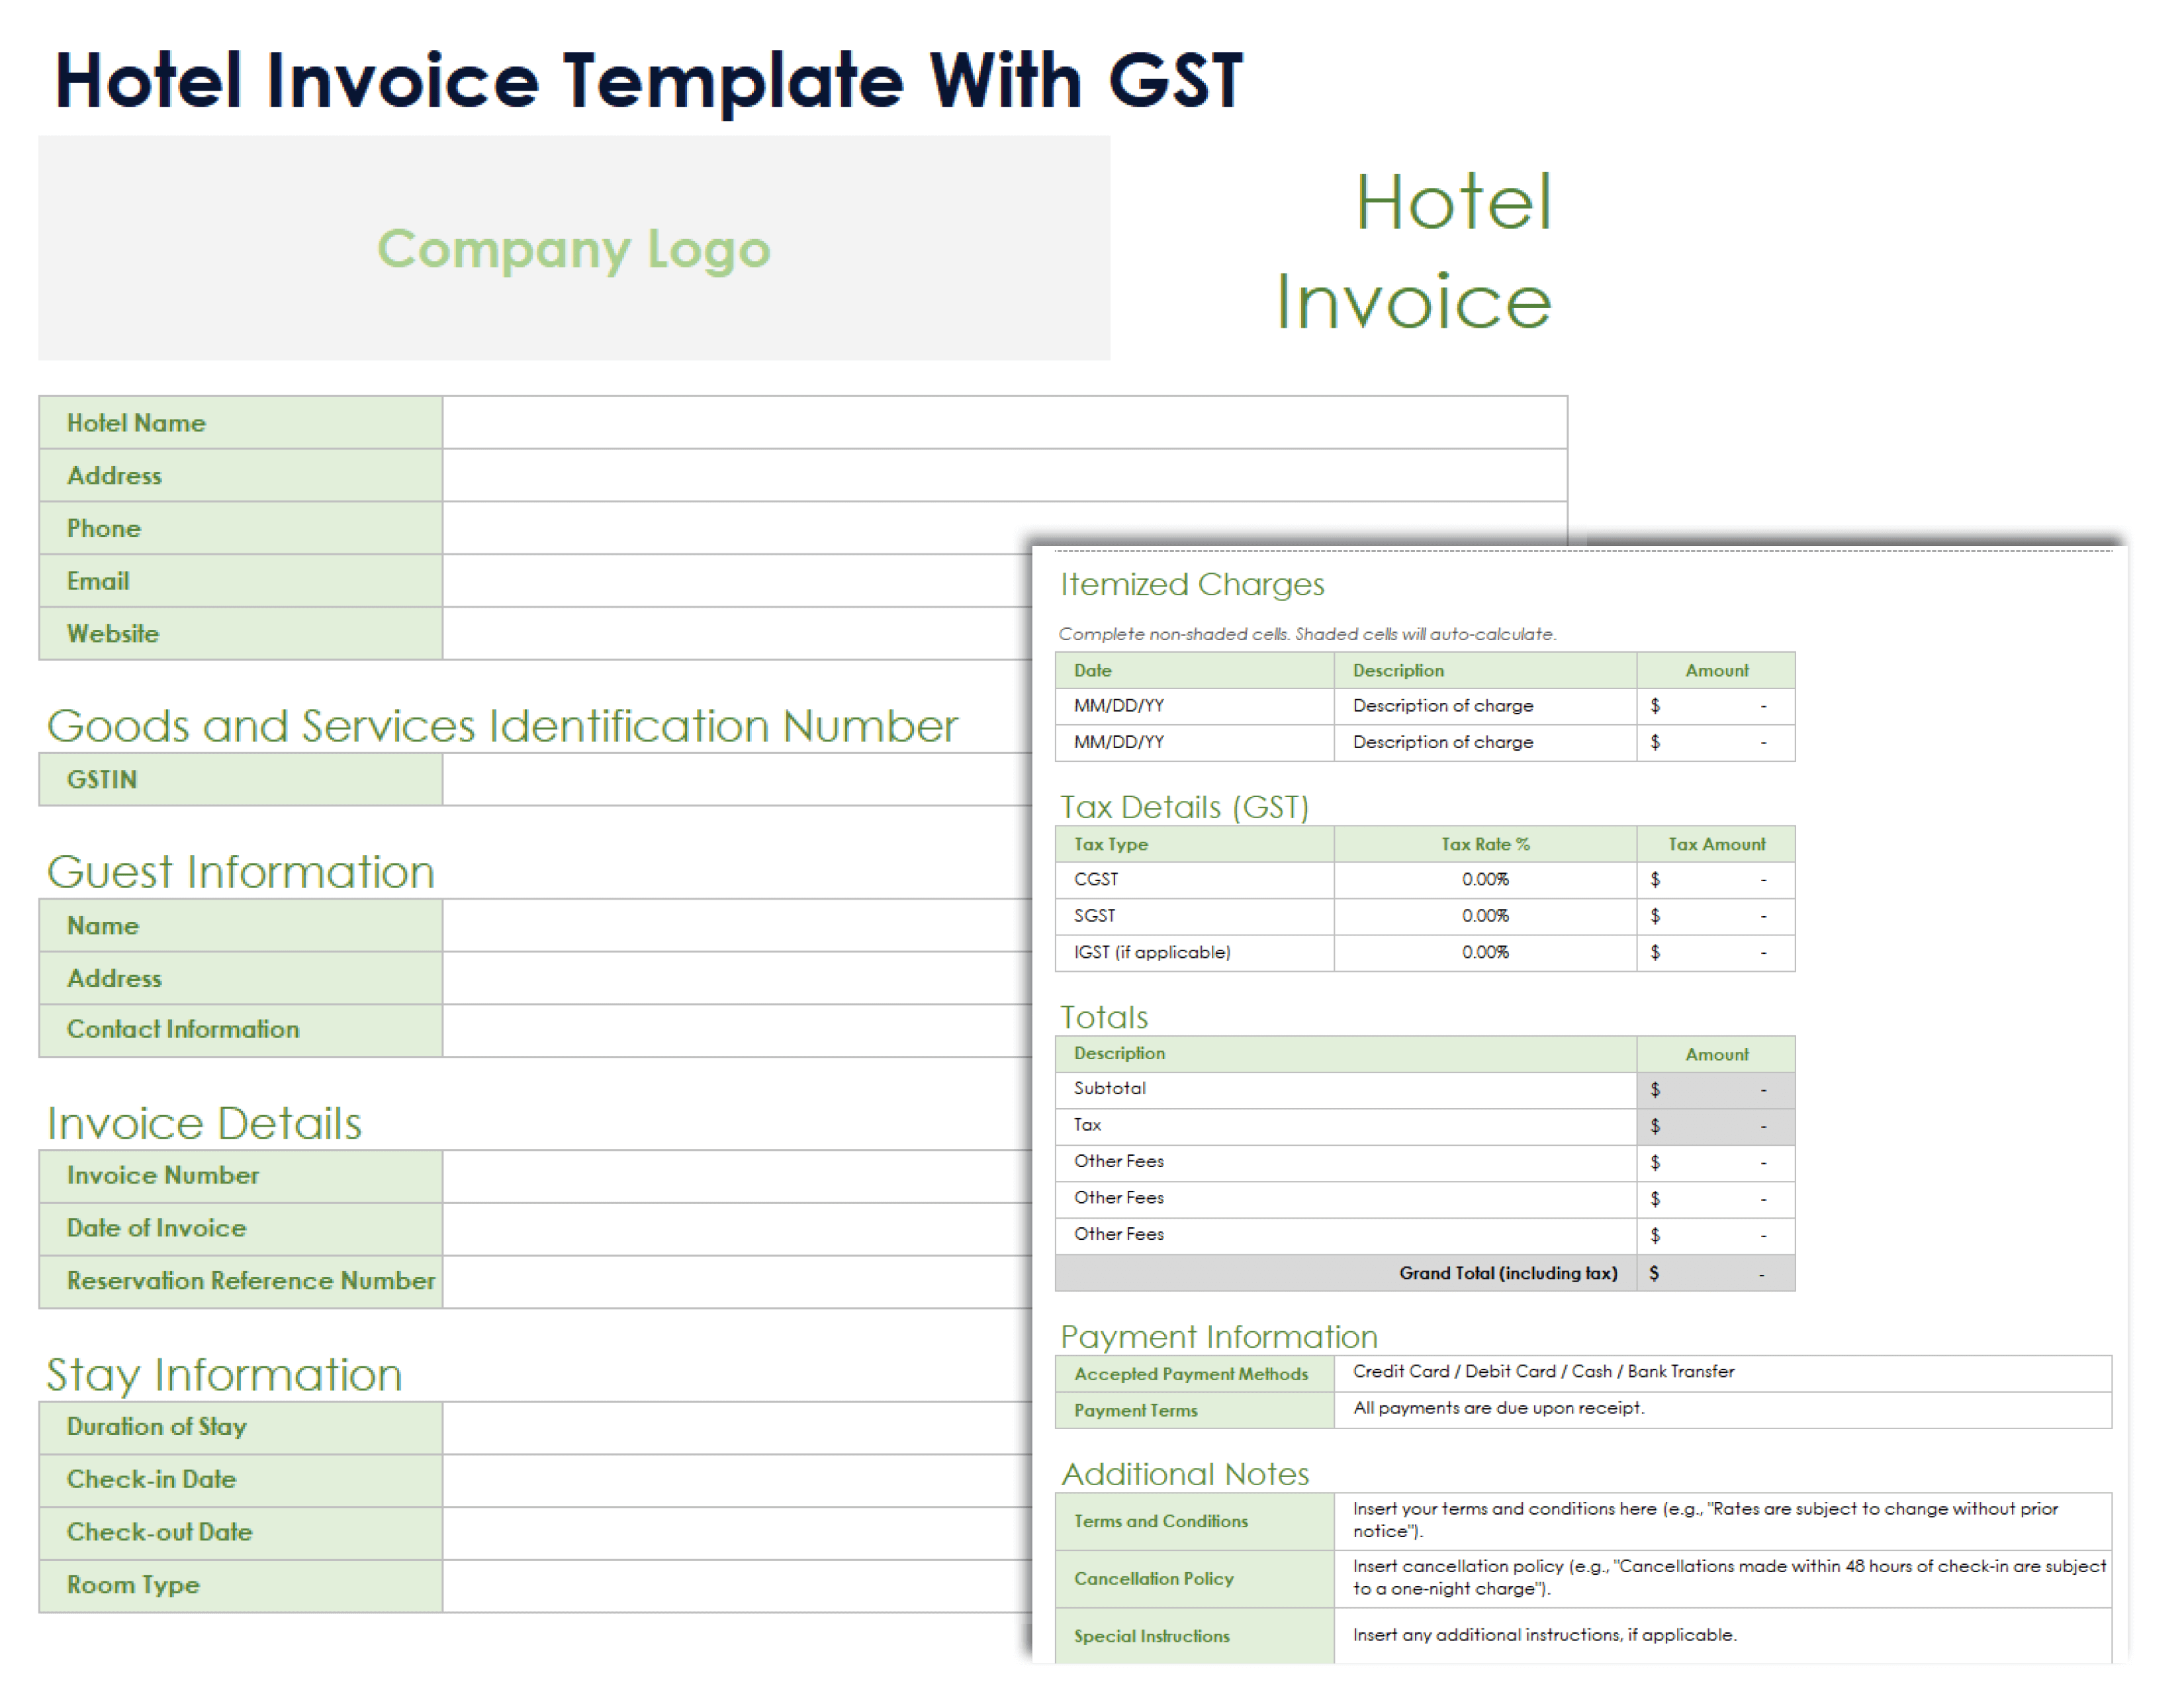Click the 'Payment Terms' label
The image size is (2184, 1688).
pos(1195,1411)
